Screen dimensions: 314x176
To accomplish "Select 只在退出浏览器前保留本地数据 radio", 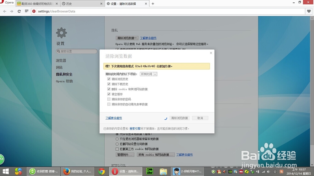I will (x=117, y=139).
